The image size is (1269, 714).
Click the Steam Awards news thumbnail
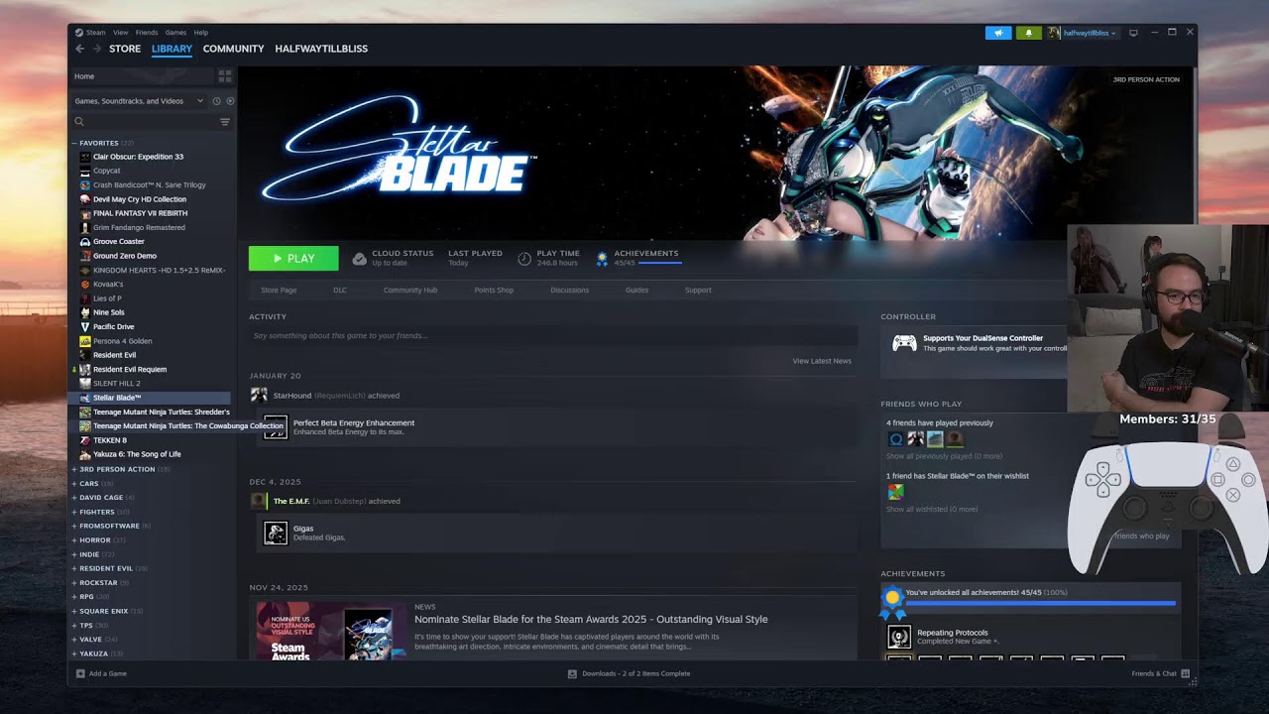(331, 630)
